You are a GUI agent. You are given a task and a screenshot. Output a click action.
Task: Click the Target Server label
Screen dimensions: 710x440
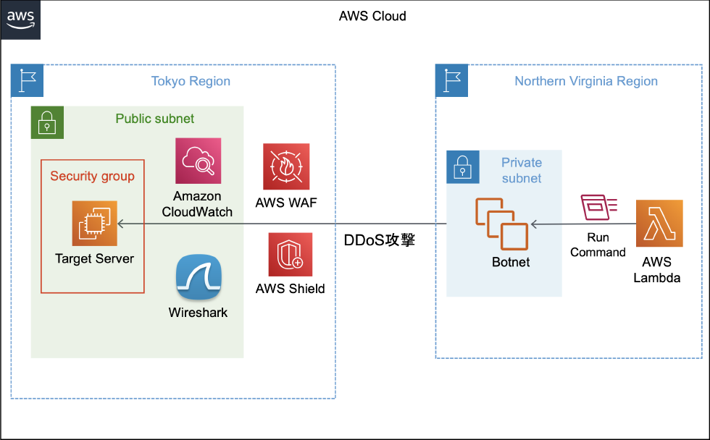click(95, 258)
